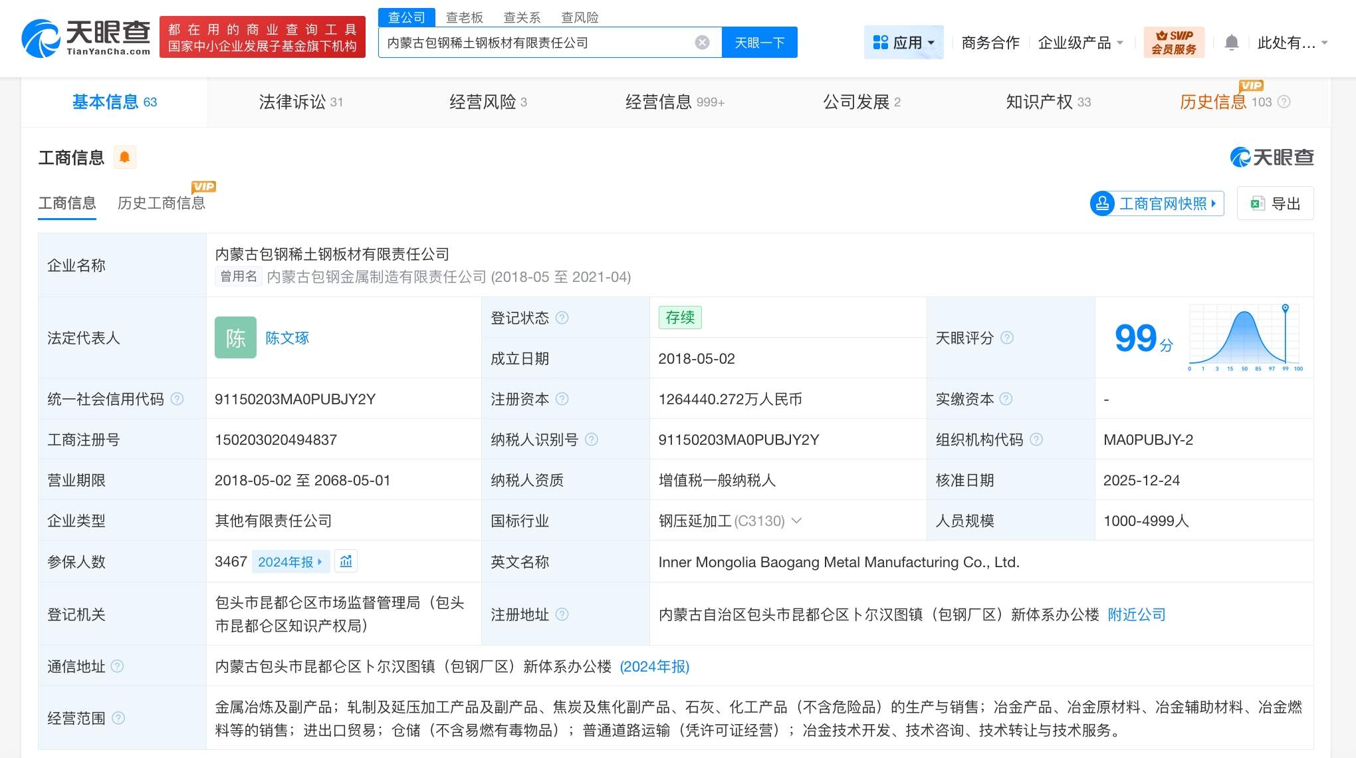The height and width of the screenshot is (758, 1356).
Task: Click the help icon beside 注册资本
Action: (563, 399)
